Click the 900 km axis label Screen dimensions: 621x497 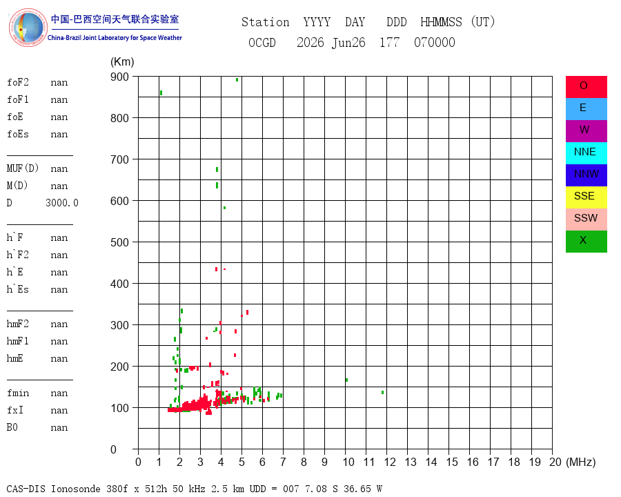pos(119,77)
